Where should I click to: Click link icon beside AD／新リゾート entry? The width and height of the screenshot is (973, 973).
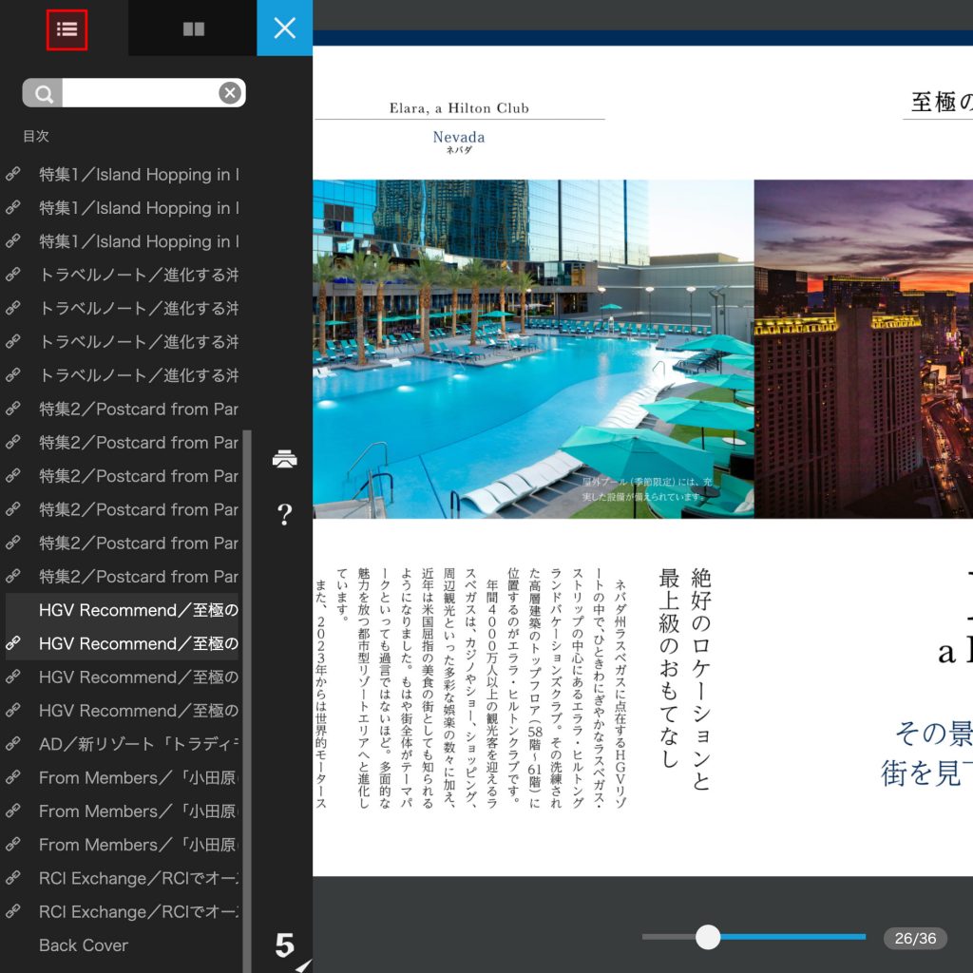coord(13,744)
